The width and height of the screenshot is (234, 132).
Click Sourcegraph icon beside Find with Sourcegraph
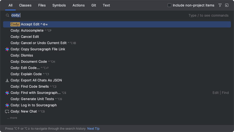(7, 93)
